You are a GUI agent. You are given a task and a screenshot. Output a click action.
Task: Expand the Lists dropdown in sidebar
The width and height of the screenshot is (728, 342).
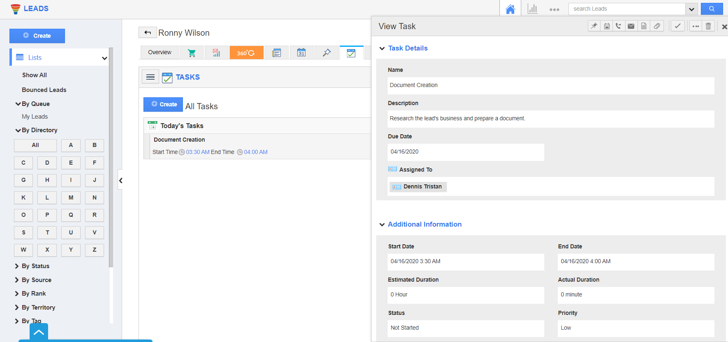click(104, 58)
